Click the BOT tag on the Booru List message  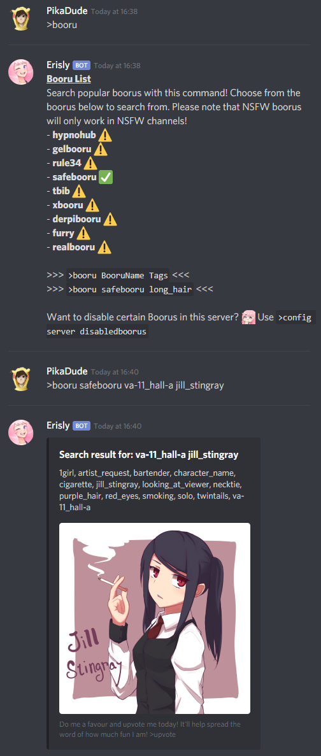[81, 65]
